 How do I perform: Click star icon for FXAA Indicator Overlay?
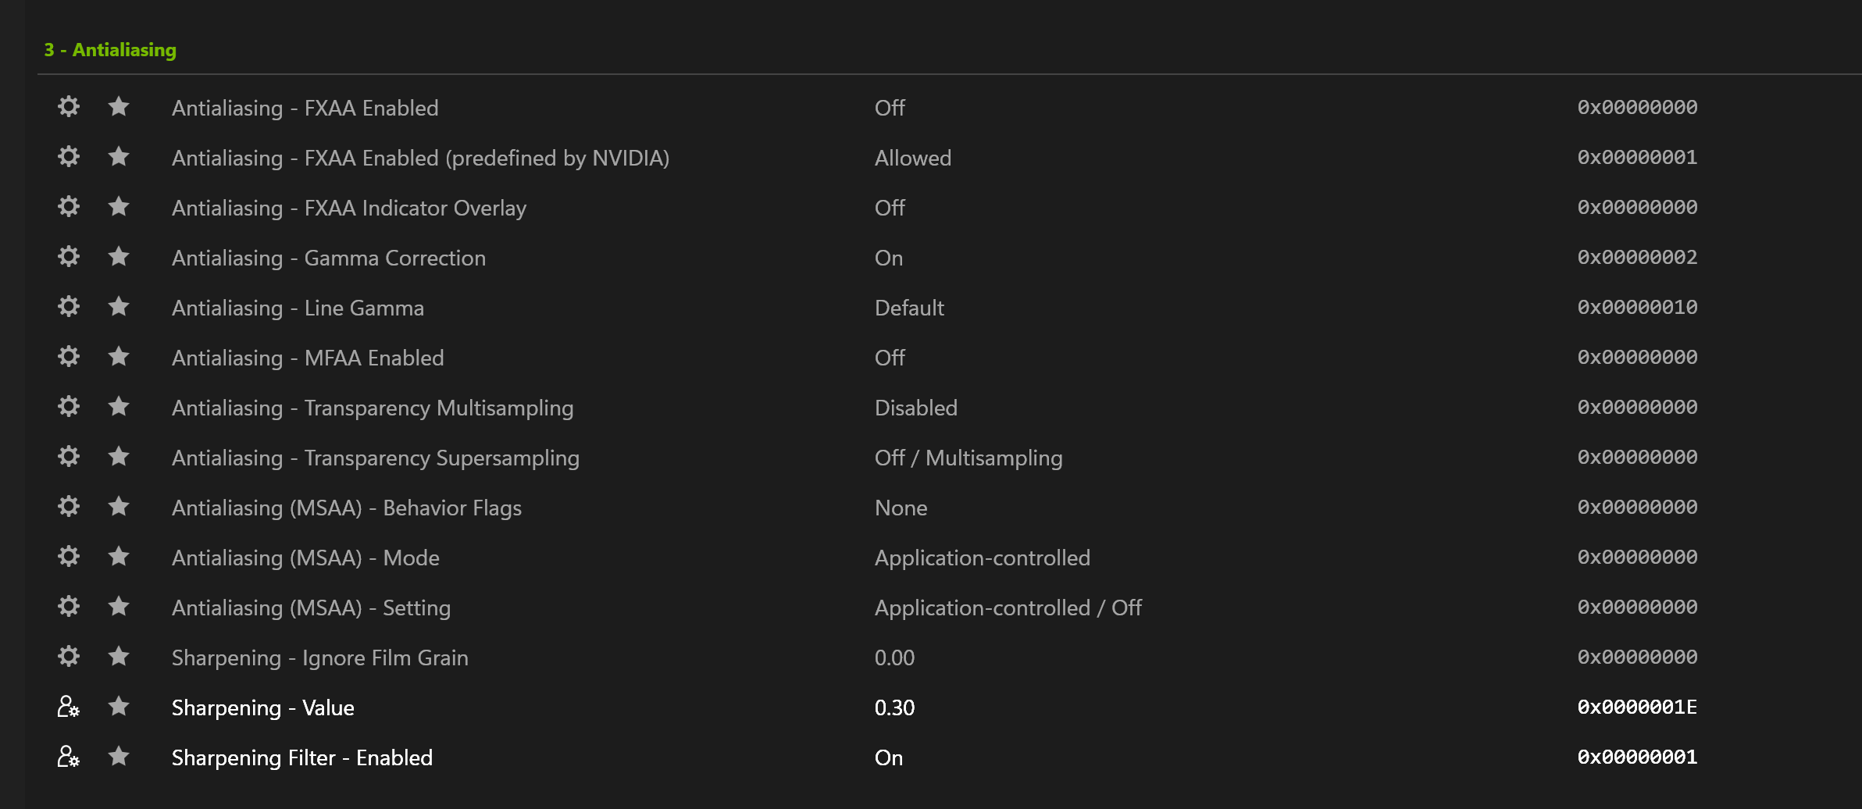coord(119,206)
